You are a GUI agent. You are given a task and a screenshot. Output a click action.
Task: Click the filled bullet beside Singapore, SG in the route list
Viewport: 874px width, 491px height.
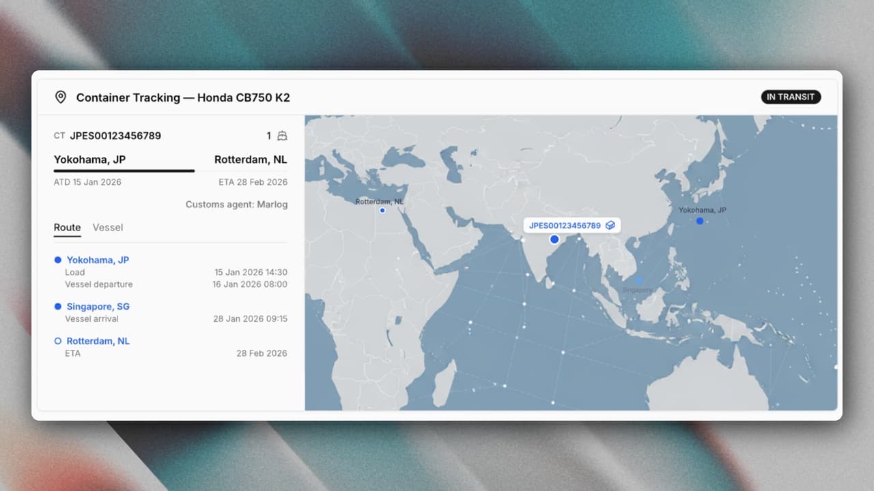57,306
